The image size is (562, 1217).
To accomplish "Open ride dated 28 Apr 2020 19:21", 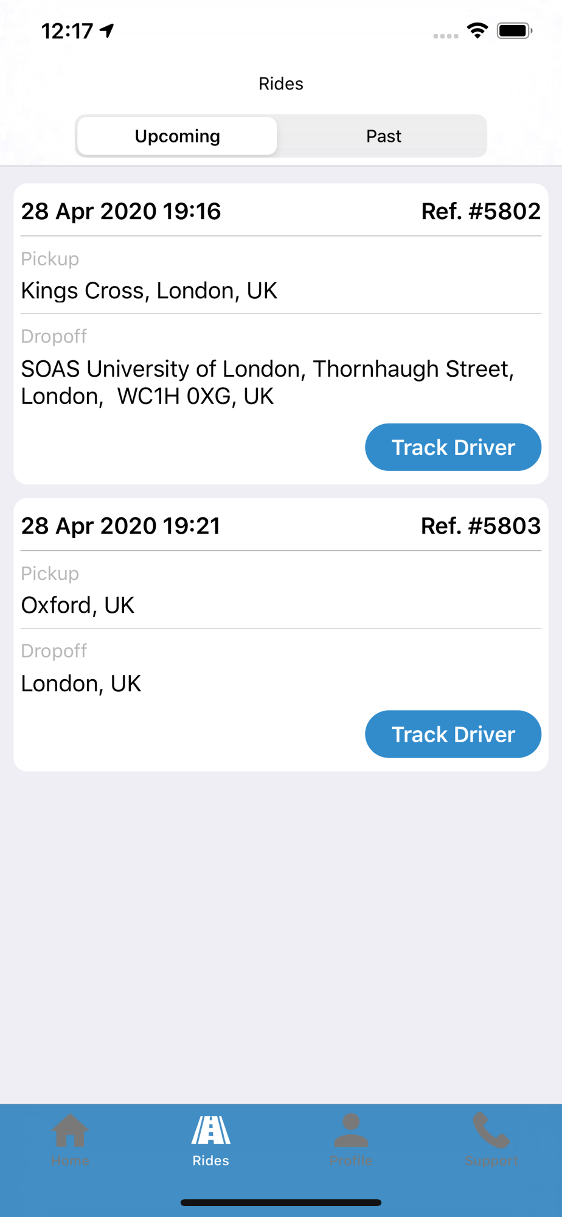I will 120,526.
